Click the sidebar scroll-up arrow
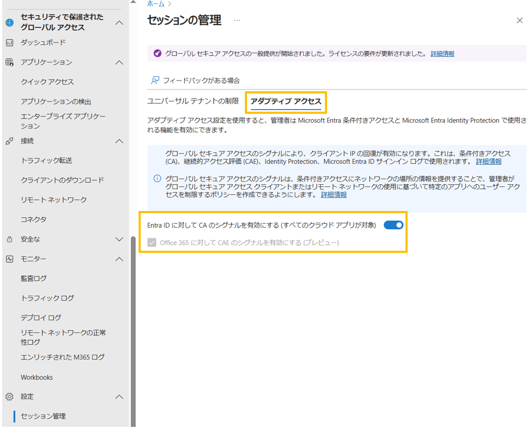The image size is (529, 429). pyautogui.click(x=133, y=2)
